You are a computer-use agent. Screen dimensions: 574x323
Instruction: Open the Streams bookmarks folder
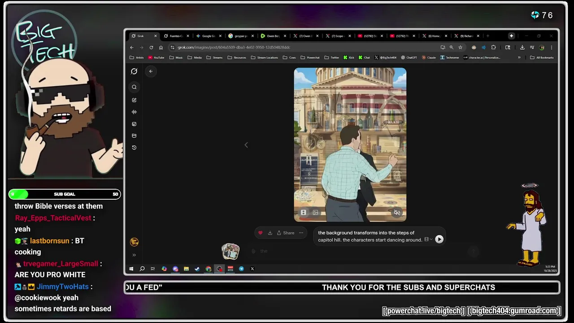[214, 57]
